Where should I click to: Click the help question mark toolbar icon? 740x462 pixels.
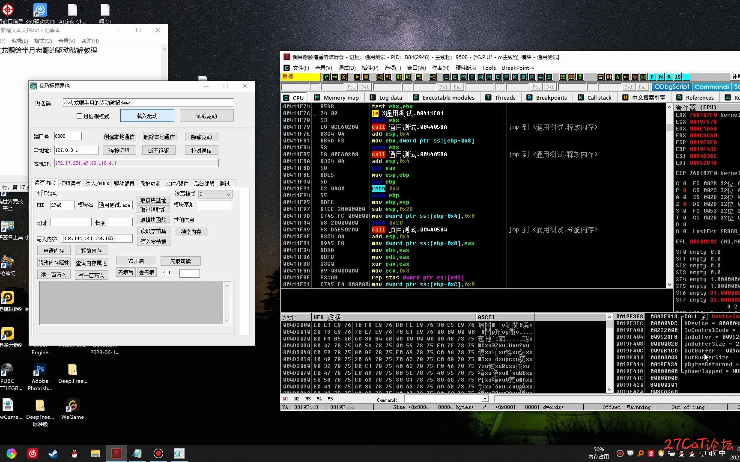point(580,77)
